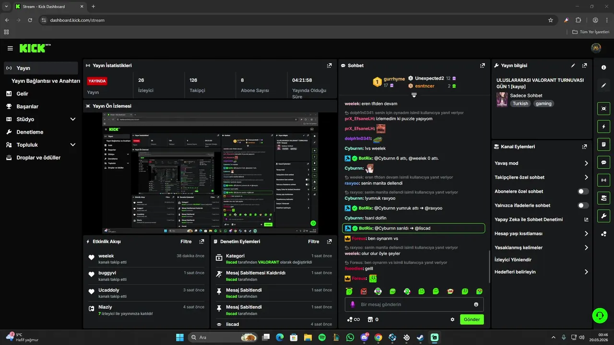Click the stream preview thumbnail

click(210, 173)
